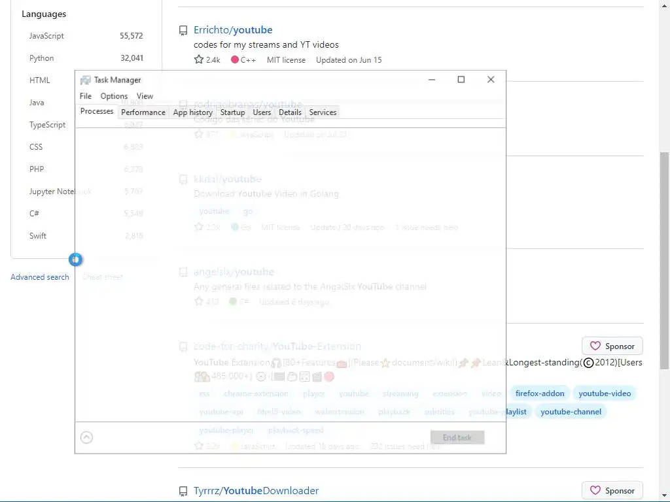Click the MIT license text for Errichto/youtube
670x502 pixels.
coord(287,60)
